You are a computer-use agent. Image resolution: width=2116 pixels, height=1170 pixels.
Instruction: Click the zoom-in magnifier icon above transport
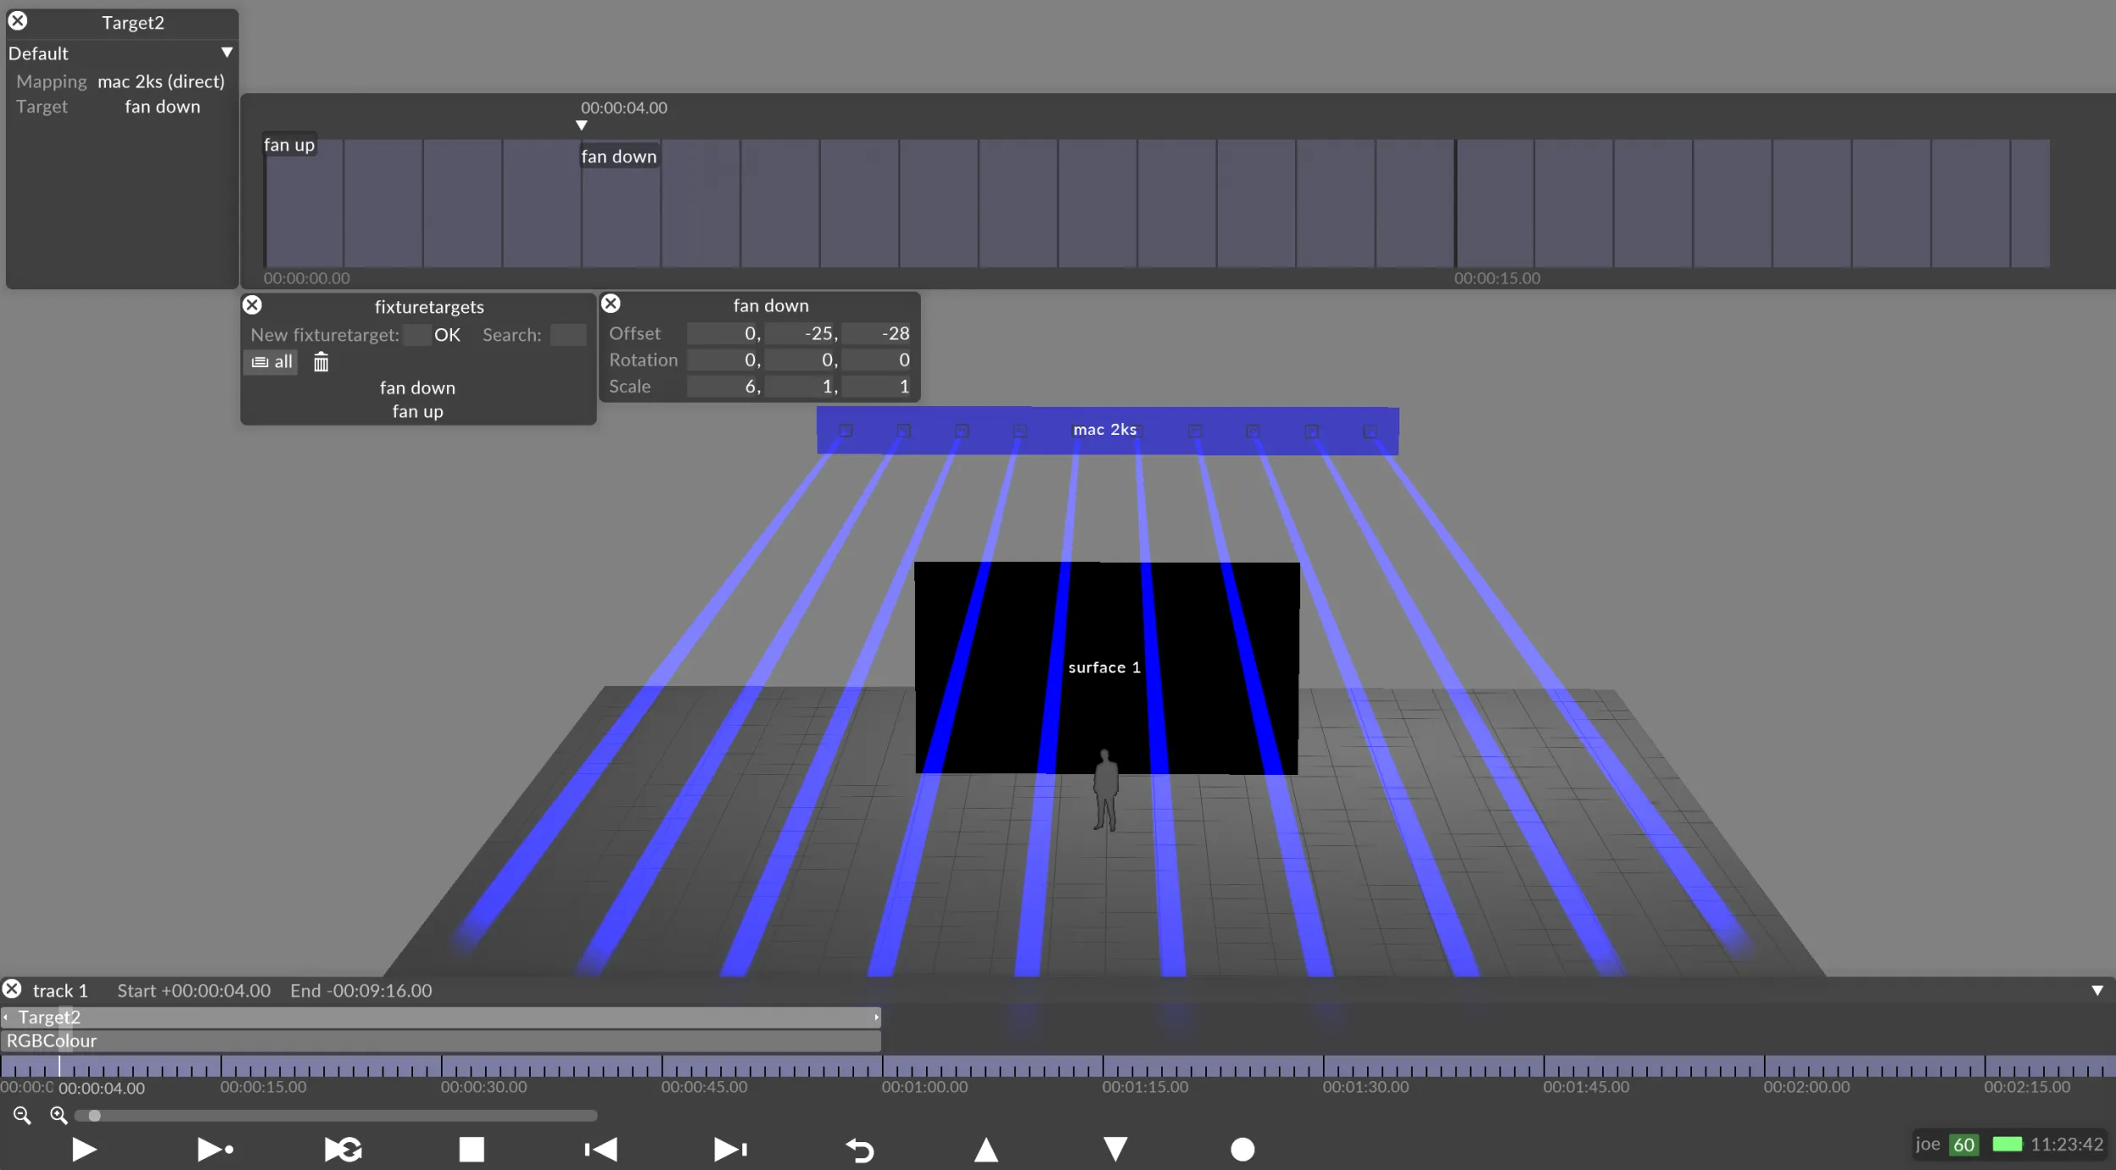tap(58, 1115)
